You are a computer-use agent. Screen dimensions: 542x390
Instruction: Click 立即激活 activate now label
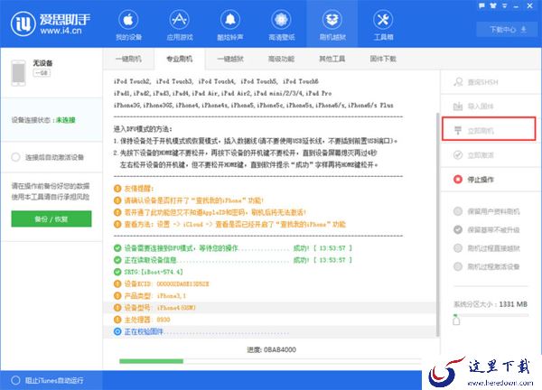click(481, 155)
